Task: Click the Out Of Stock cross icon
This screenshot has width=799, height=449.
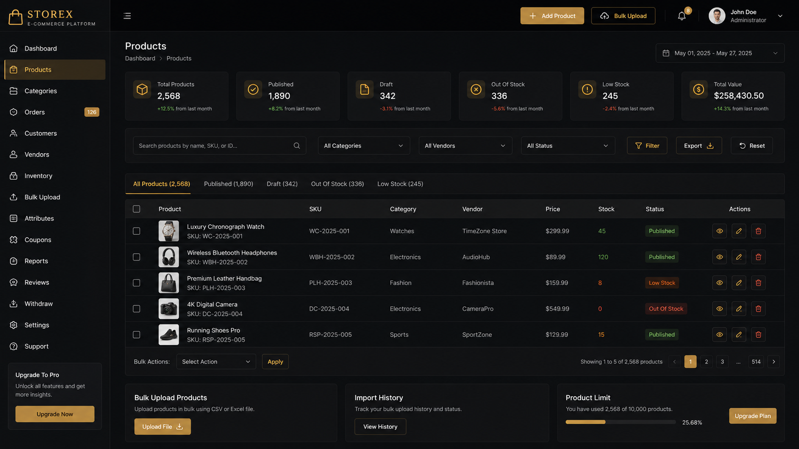Action: 476,89
